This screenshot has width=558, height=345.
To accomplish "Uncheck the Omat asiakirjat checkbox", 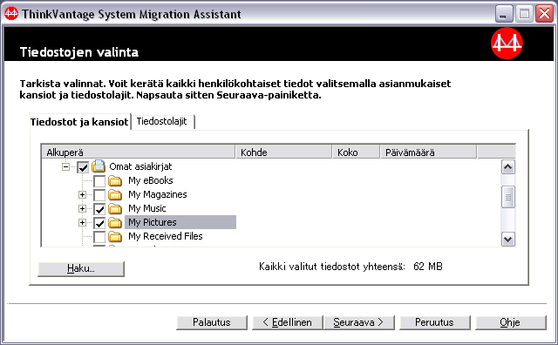I will (83, 166).
